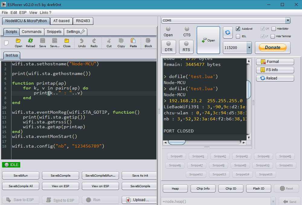This screenshot has height=205, width=302.
Task: Send the command with the Send button
Action: tap(290, 202)
